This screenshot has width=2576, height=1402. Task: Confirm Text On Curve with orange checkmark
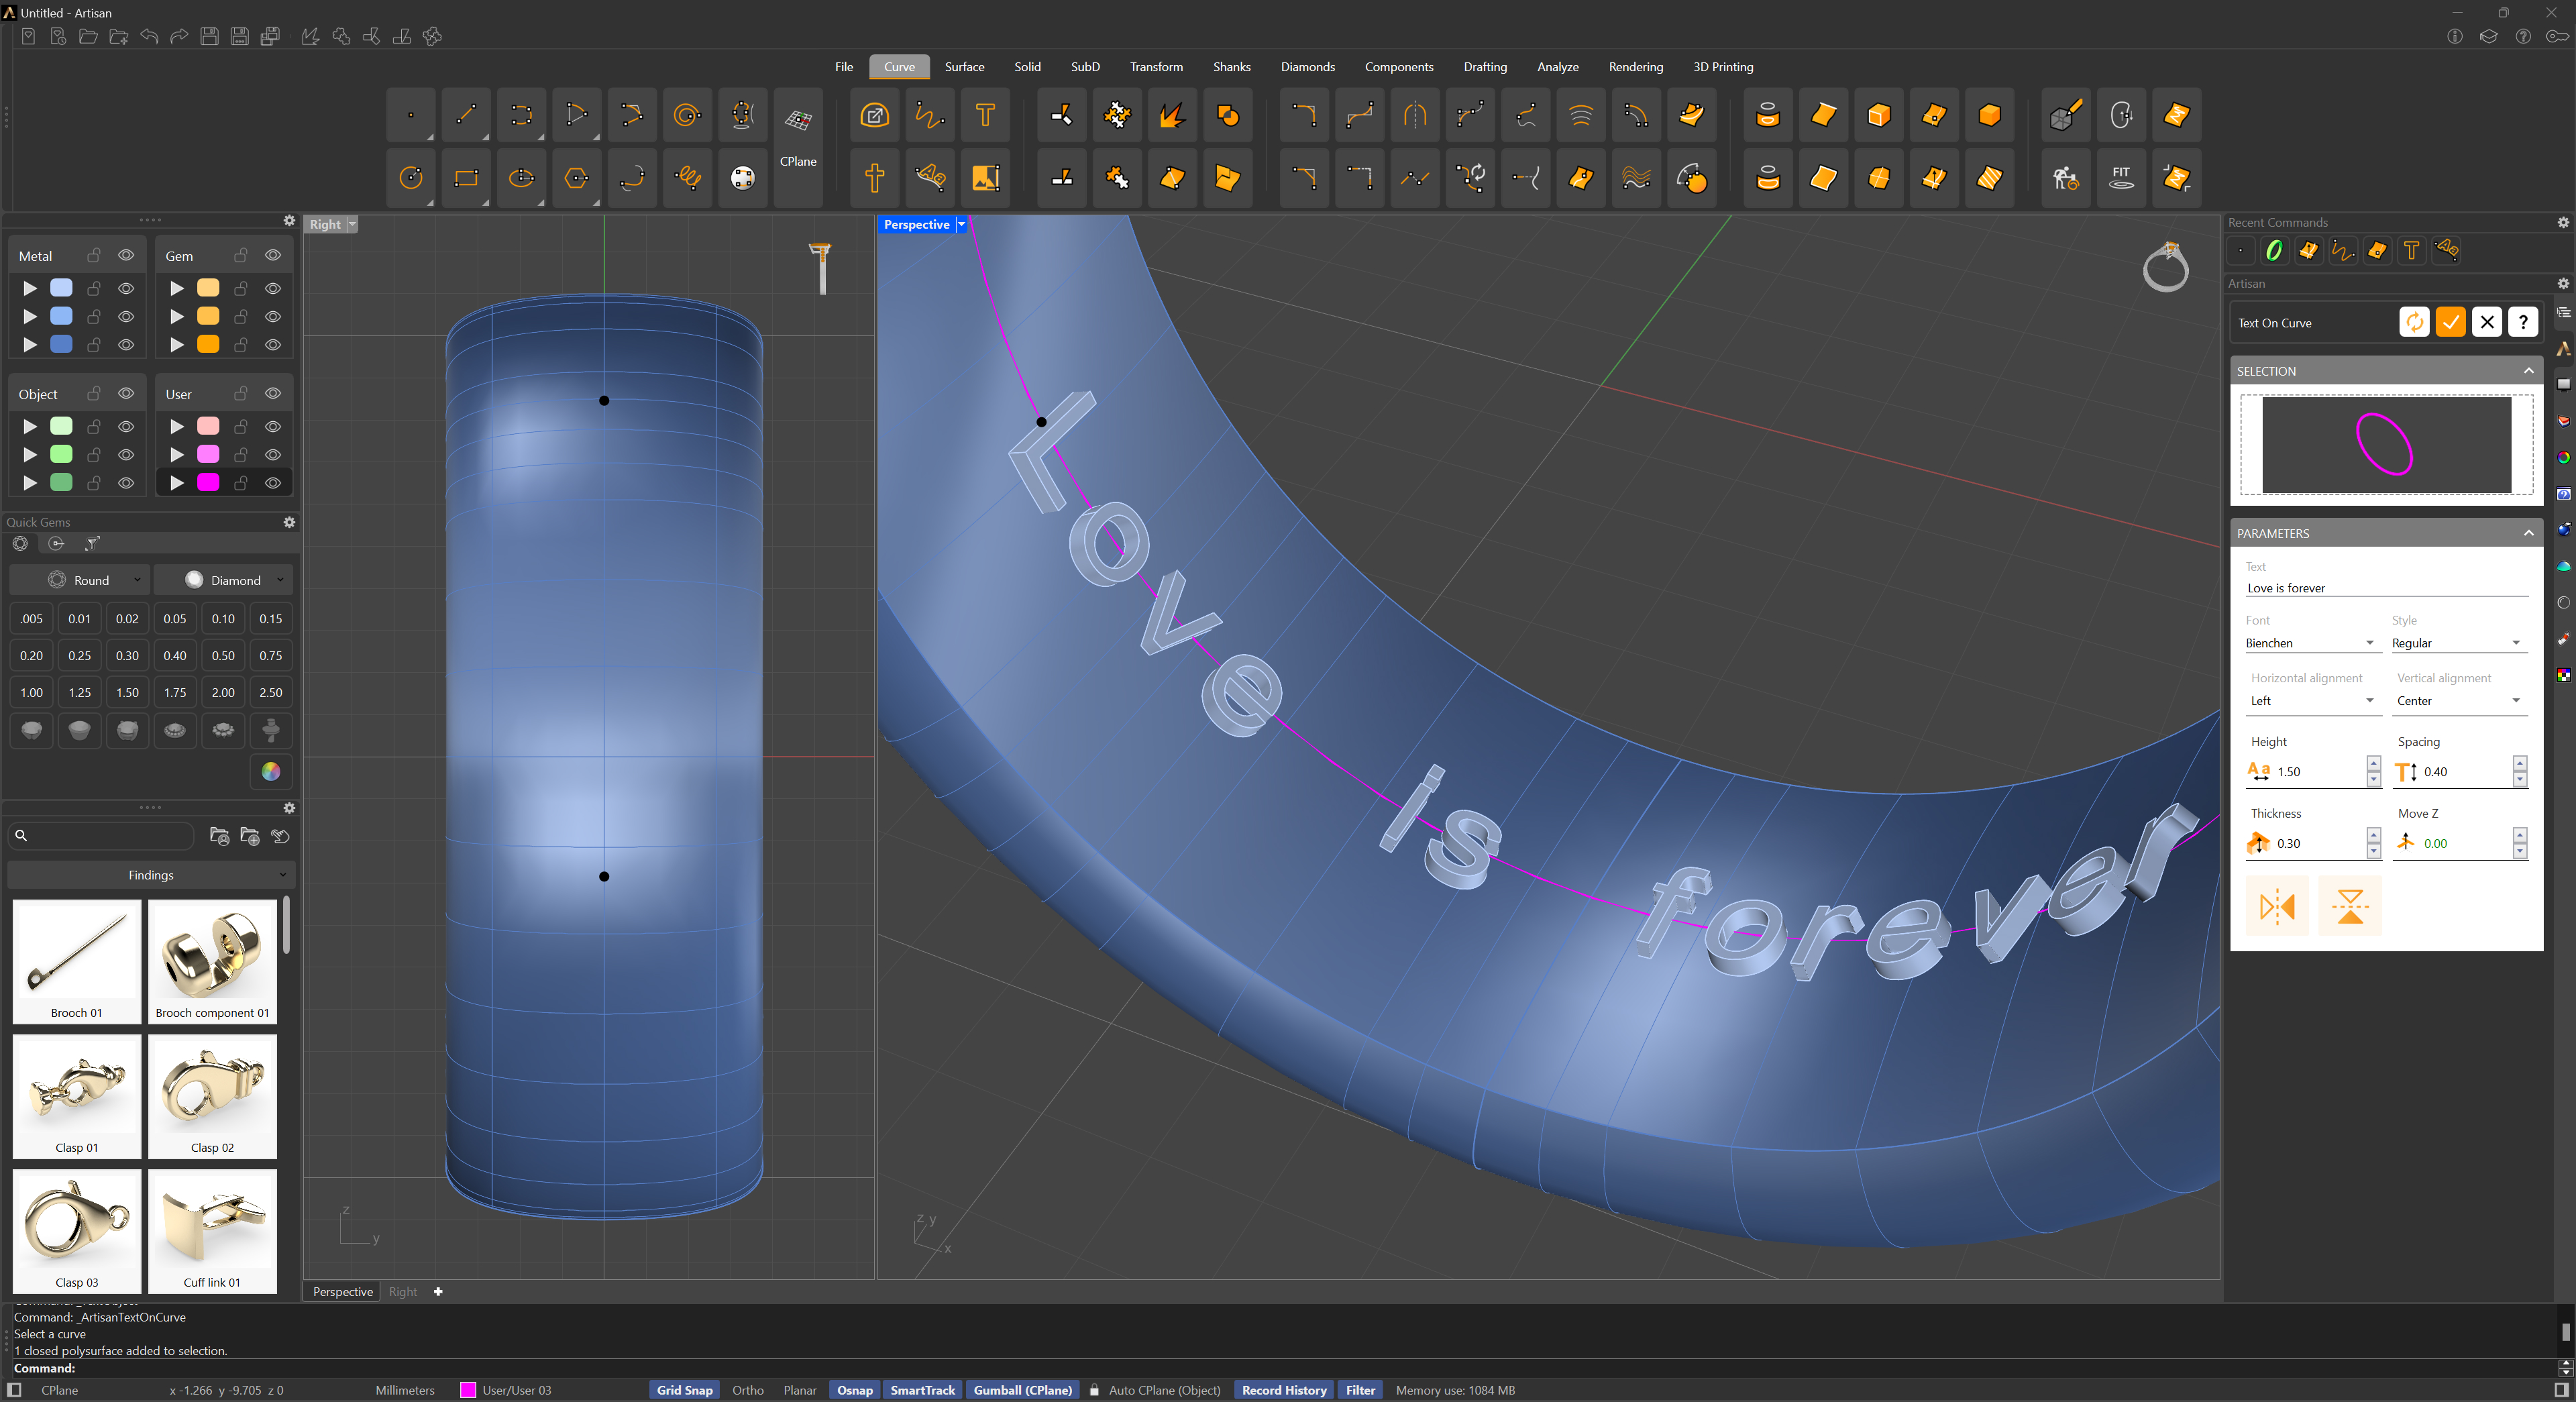pos(2450,322)
